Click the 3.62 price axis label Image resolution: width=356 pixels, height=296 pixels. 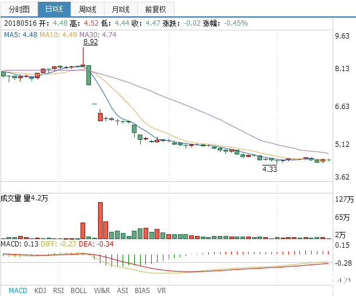coord(342,177)
